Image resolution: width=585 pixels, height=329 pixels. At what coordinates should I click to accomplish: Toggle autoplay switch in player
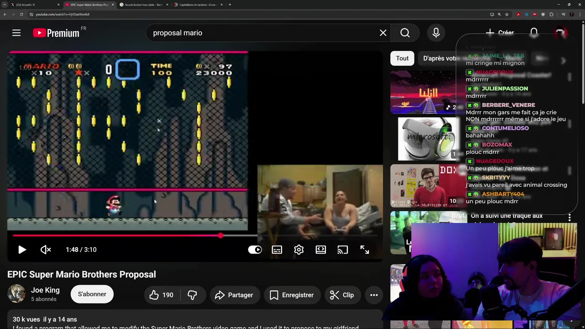coord(255,249)
